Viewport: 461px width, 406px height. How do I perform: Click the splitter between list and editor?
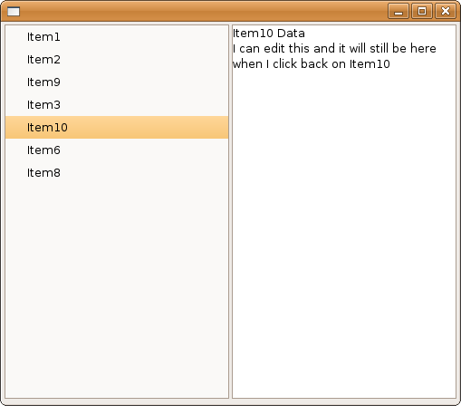(x=230, y=211)
